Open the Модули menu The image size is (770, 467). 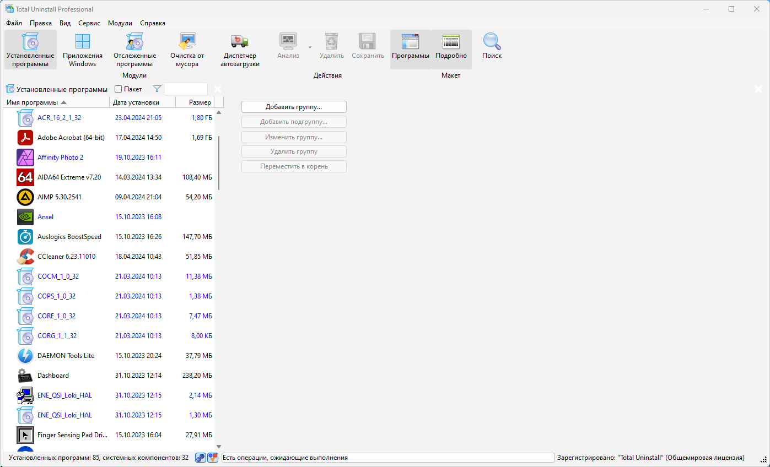(120, 23)
